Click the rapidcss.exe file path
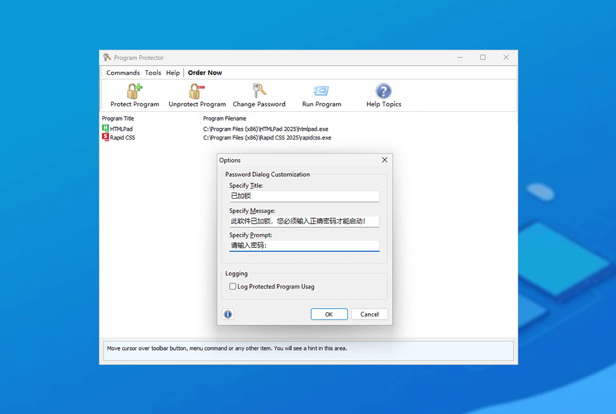Viewport: 616px width, 414px height. pyautogui.click(x=267, y=137)
